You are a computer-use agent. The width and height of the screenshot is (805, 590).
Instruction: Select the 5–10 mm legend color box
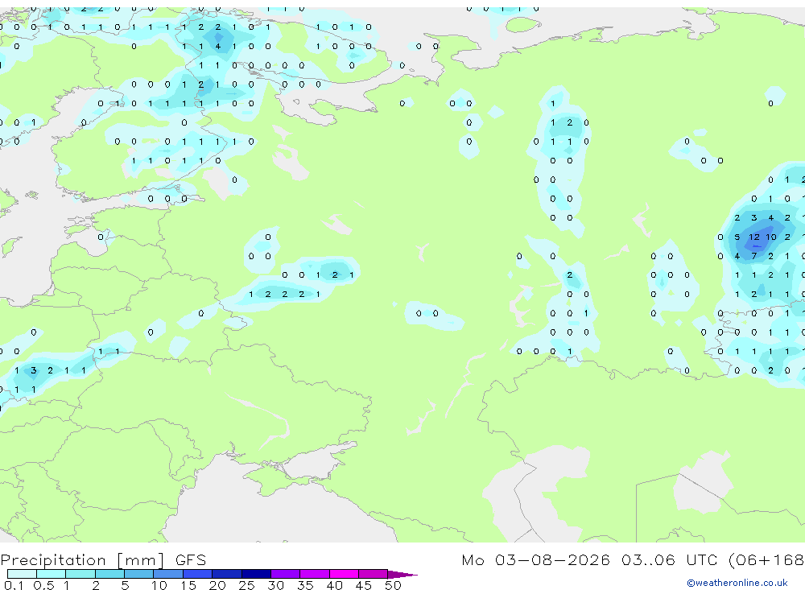tap(139, 574)
